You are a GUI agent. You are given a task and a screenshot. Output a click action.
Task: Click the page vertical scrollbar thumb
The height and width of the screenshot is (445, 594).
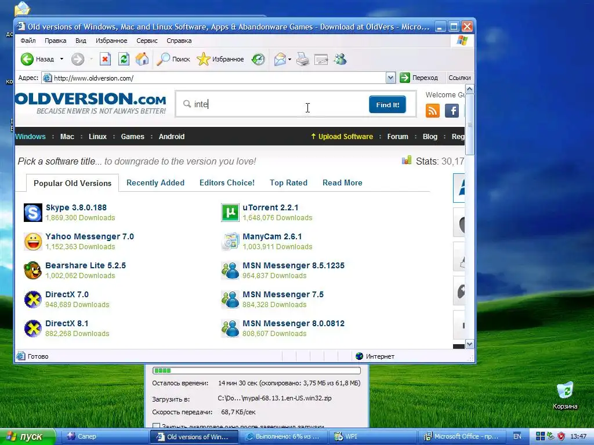(x=470, y=125)
